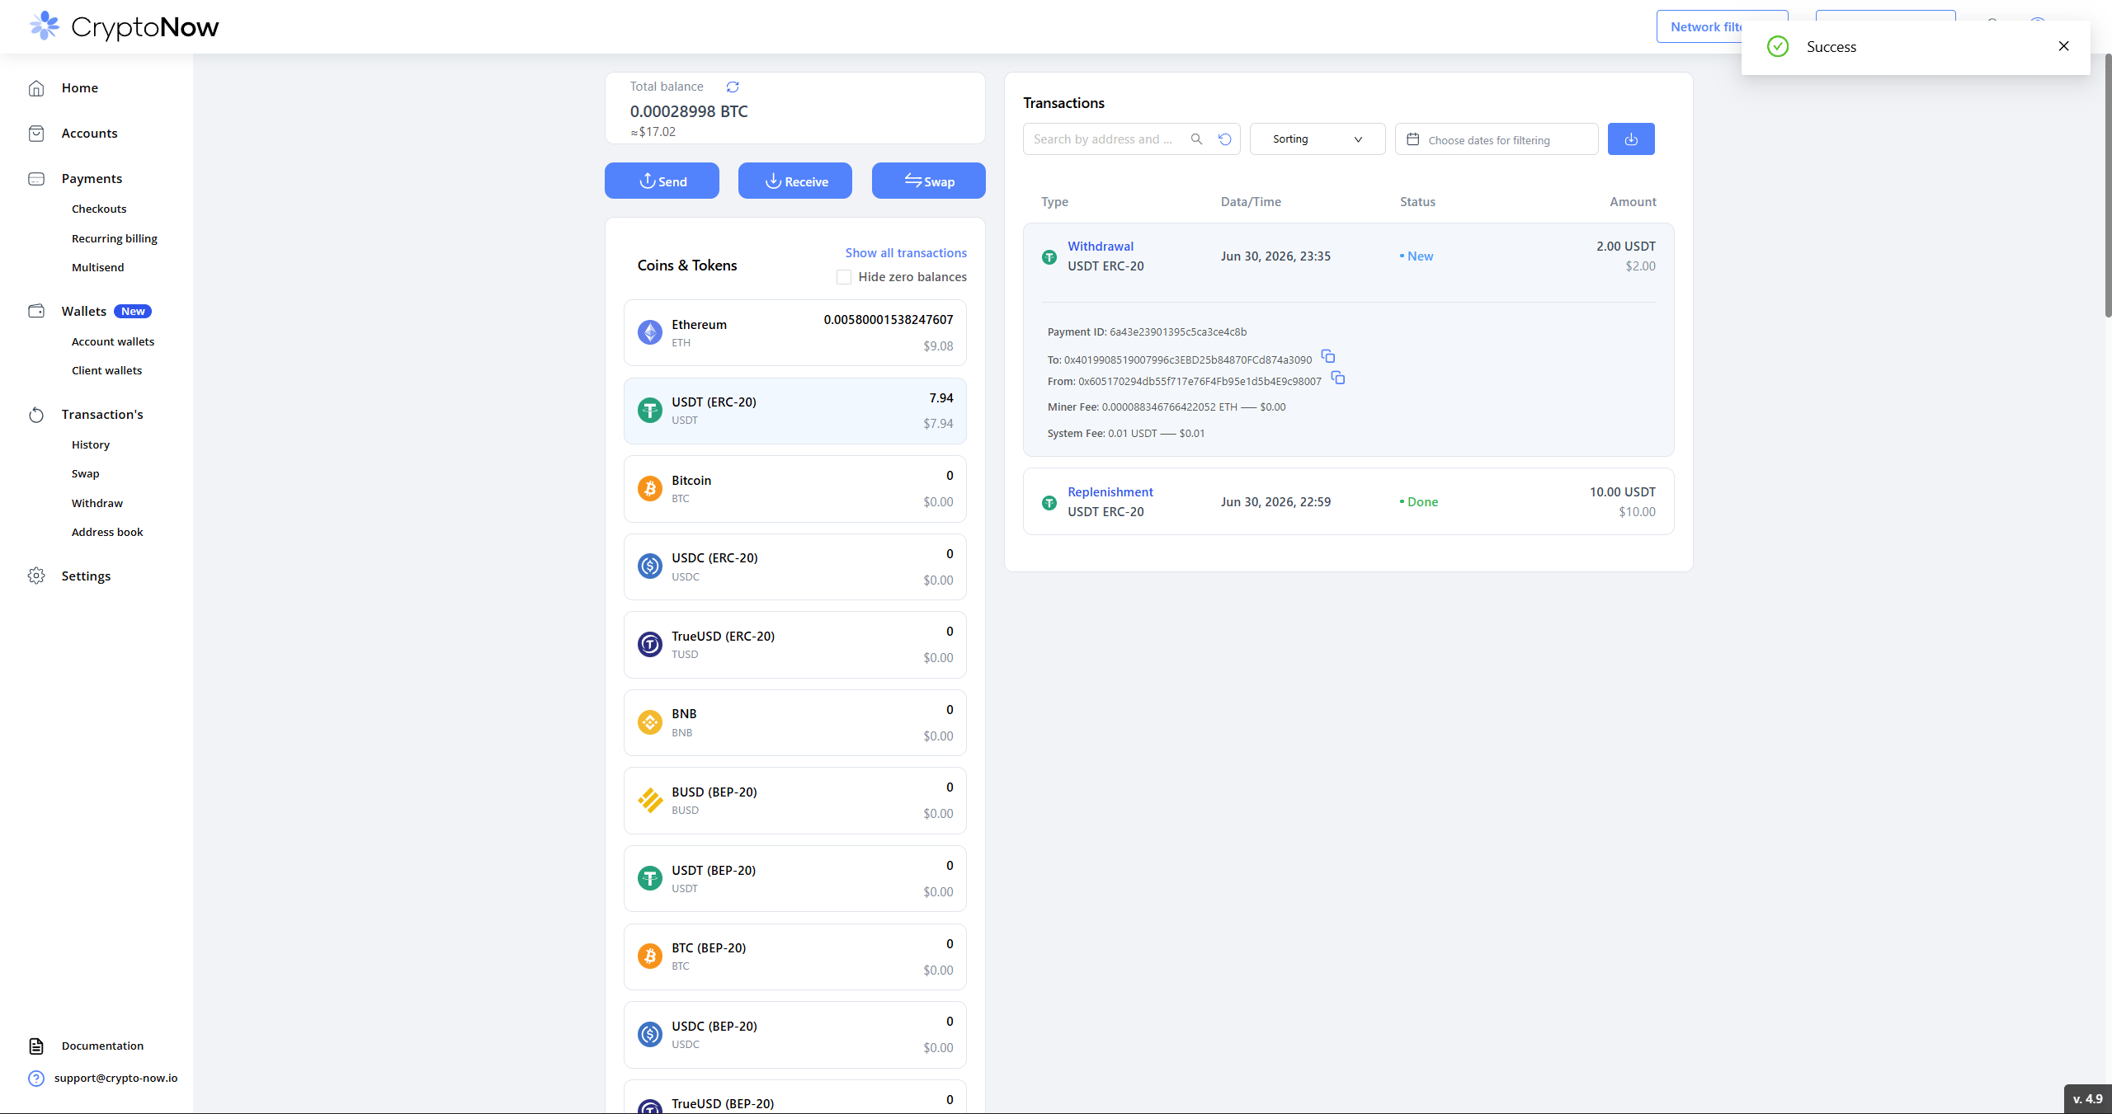Image resolution: width=2112 pixels, height=1114 pixels.
Task: Download transactions with the blue export button
Action: (x=1631, y=139)
